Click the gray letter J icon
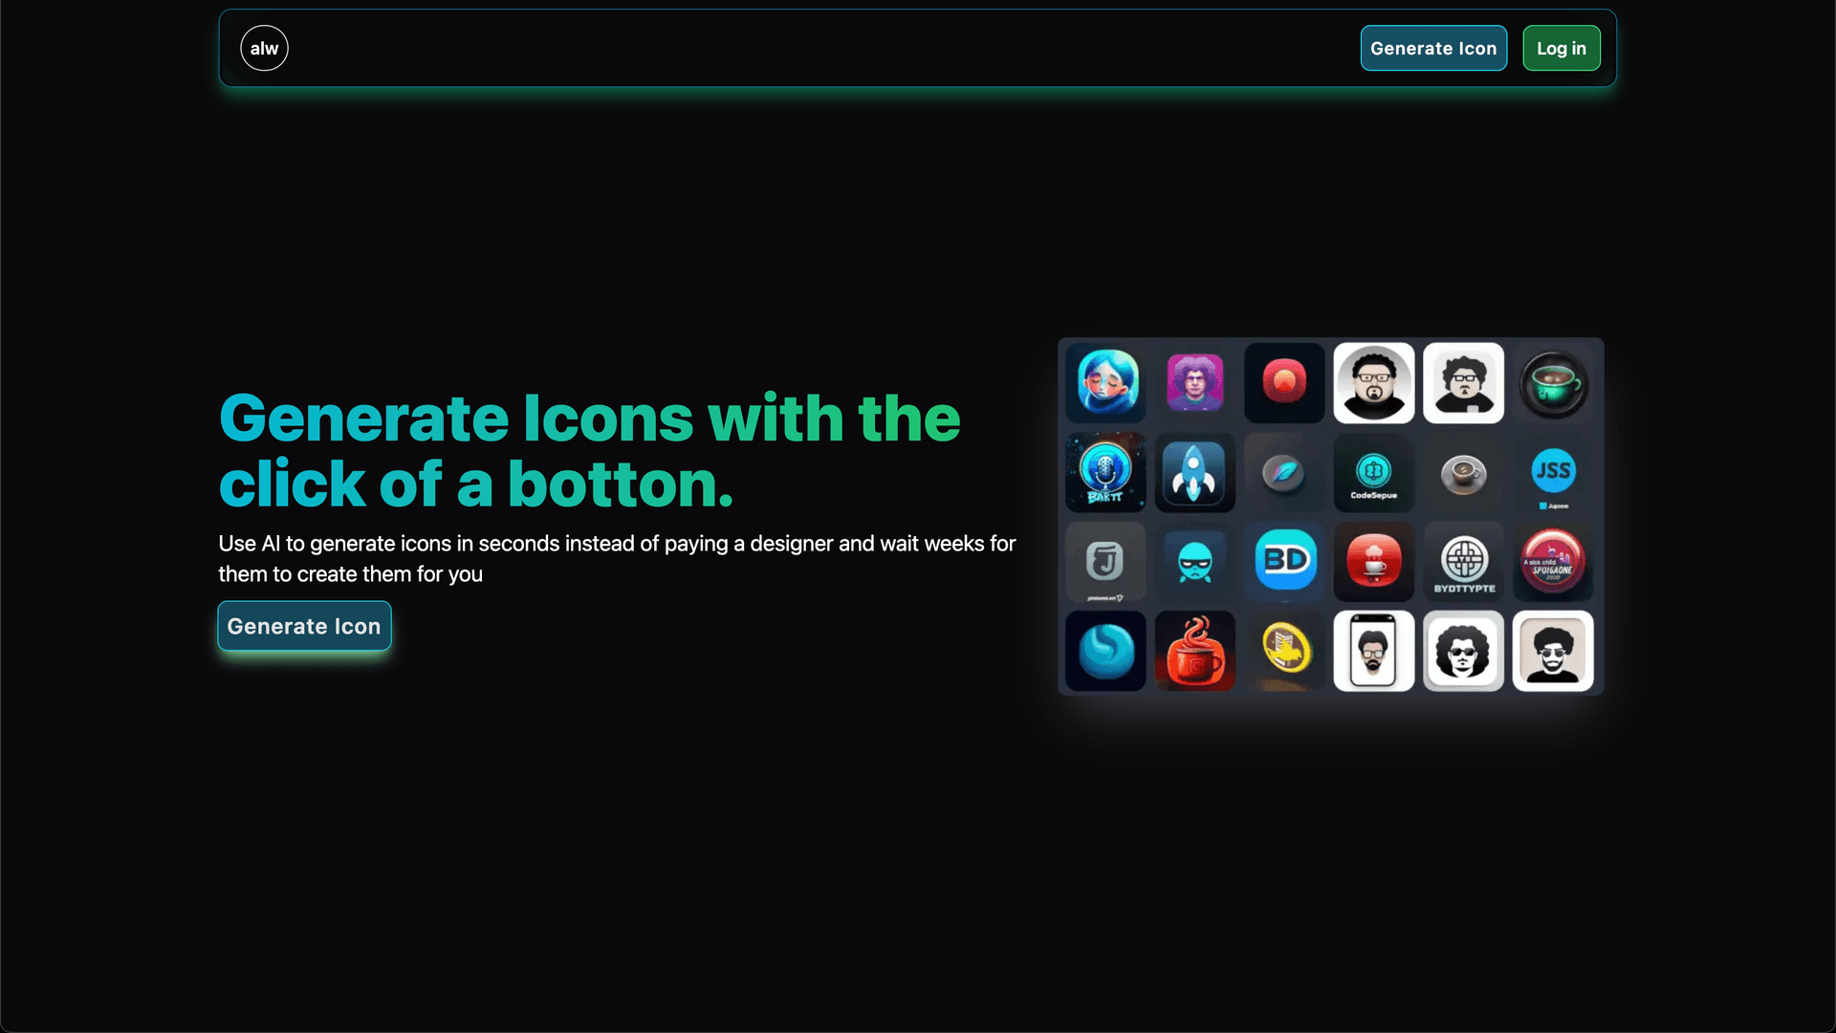The height and width of the screenshot is (1033, 1836). [1105, 561]
